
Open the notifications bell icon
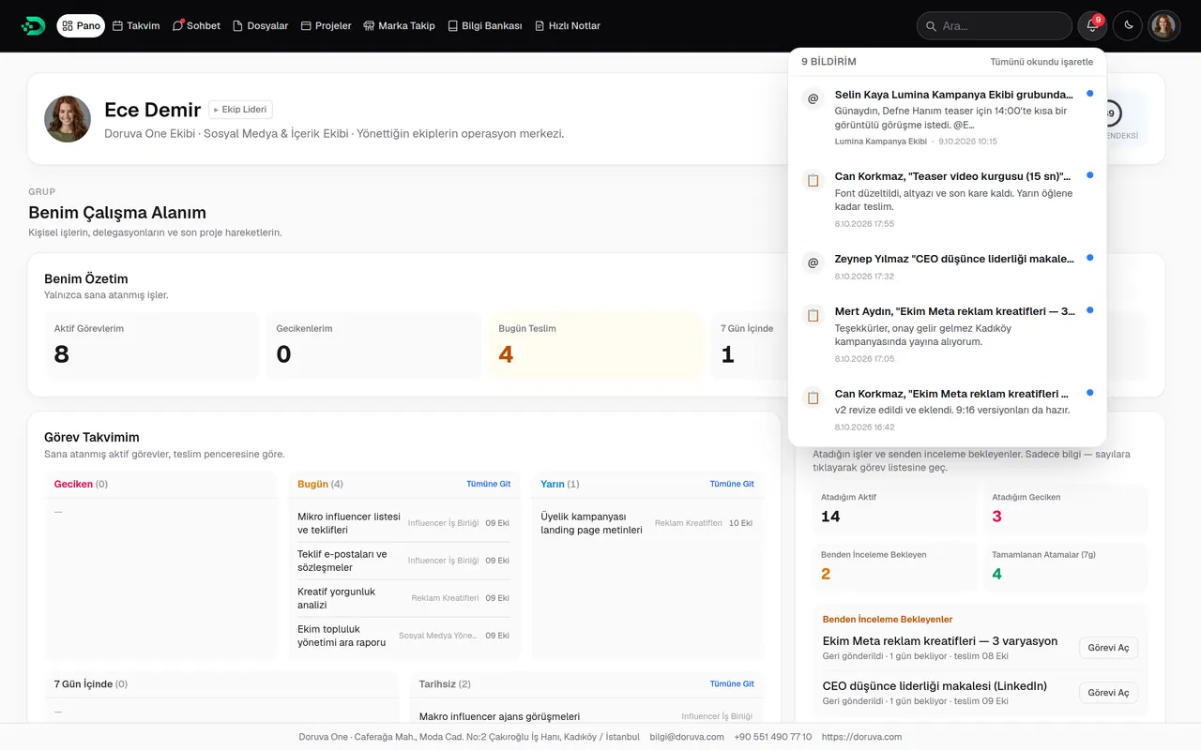(x=1092, y=26)
